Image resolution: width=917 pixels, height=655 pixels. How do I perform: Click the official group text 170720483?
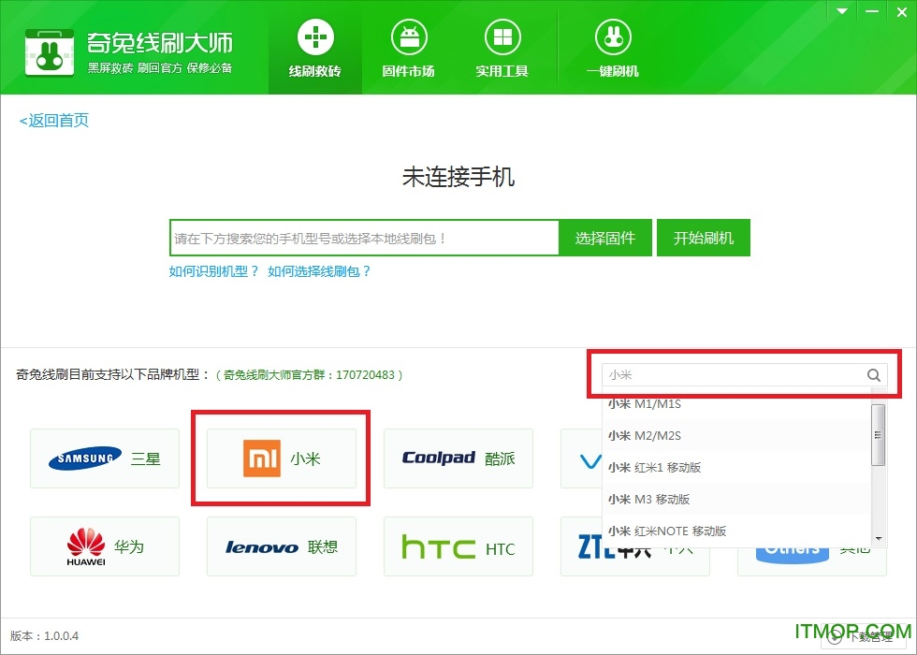pyautogui.click(x=366, y=375)
